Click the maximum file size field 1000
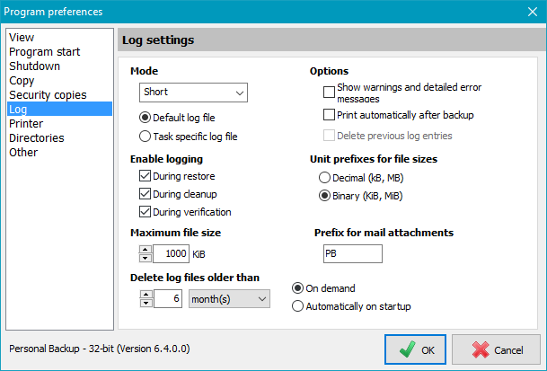The height and width of the screenshot is (371, 547). point(172,253)
